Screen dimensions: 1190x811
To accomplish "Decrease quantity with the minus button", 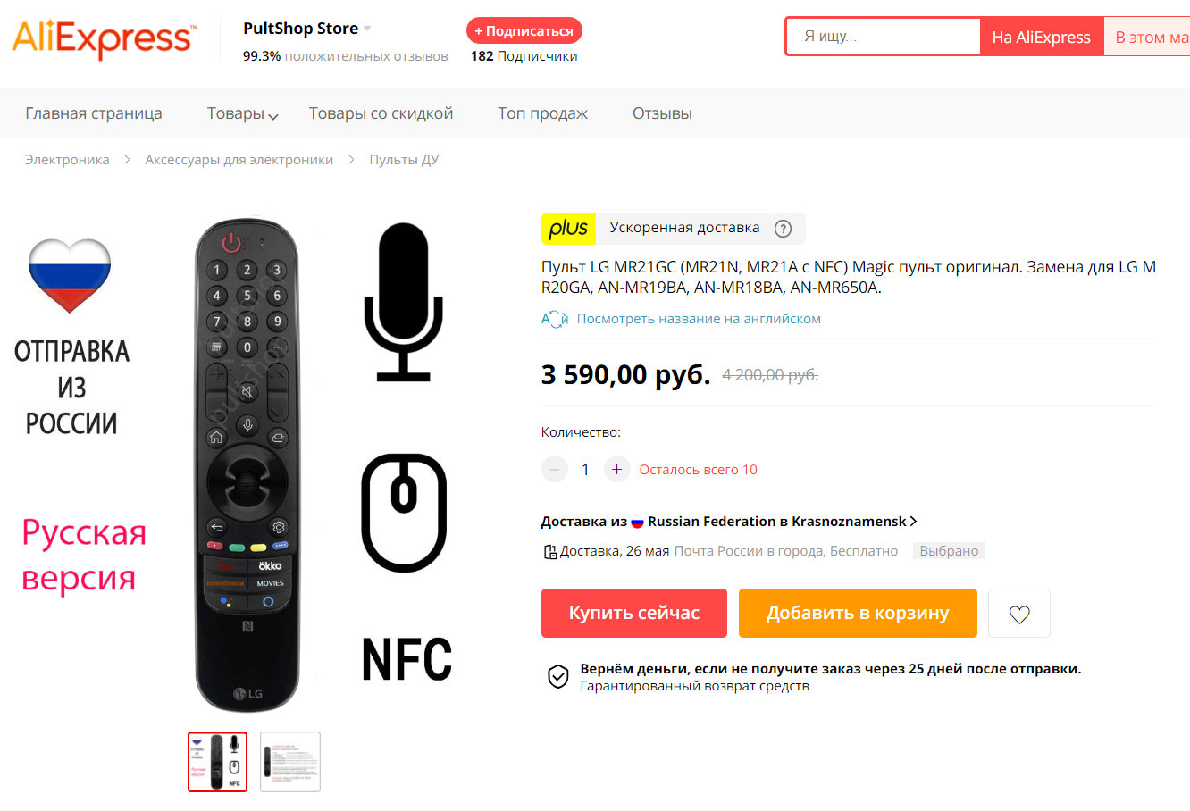I will click(555, 469).
